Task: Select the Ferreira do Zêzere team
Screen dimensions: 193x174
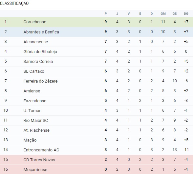Action: [40, 81]
